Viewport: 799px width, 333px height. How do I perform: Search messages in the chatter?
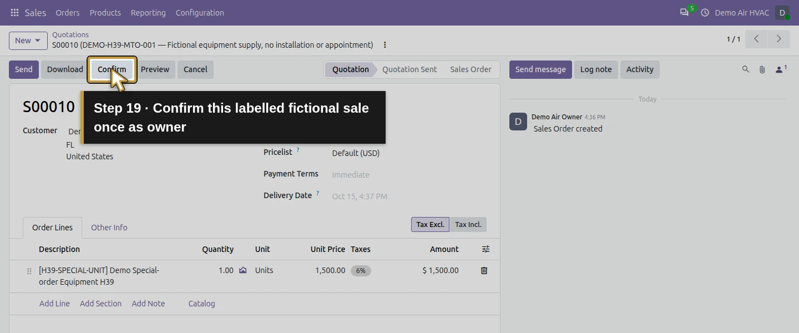746,69
